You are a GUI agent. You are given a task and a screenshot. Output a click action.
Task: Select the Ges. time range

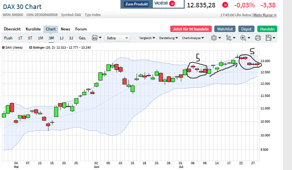[x=82, y=38]
